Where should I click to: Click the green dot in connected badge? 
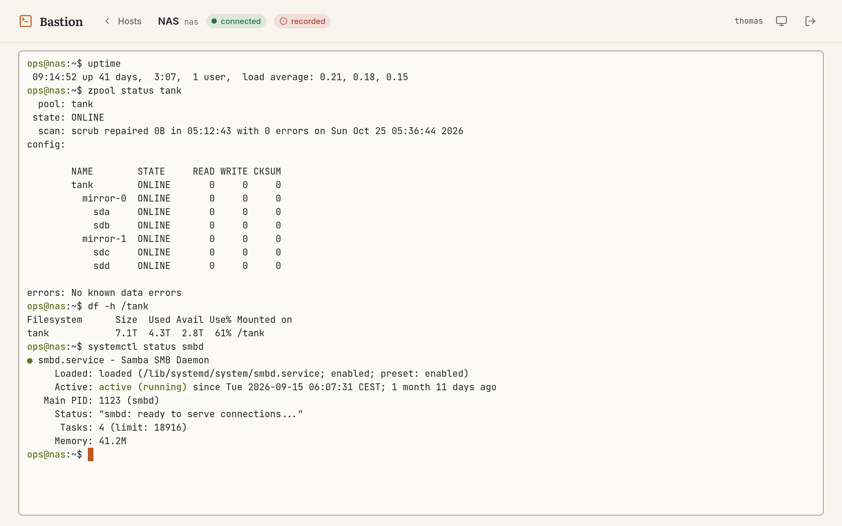tap(214, 21)
